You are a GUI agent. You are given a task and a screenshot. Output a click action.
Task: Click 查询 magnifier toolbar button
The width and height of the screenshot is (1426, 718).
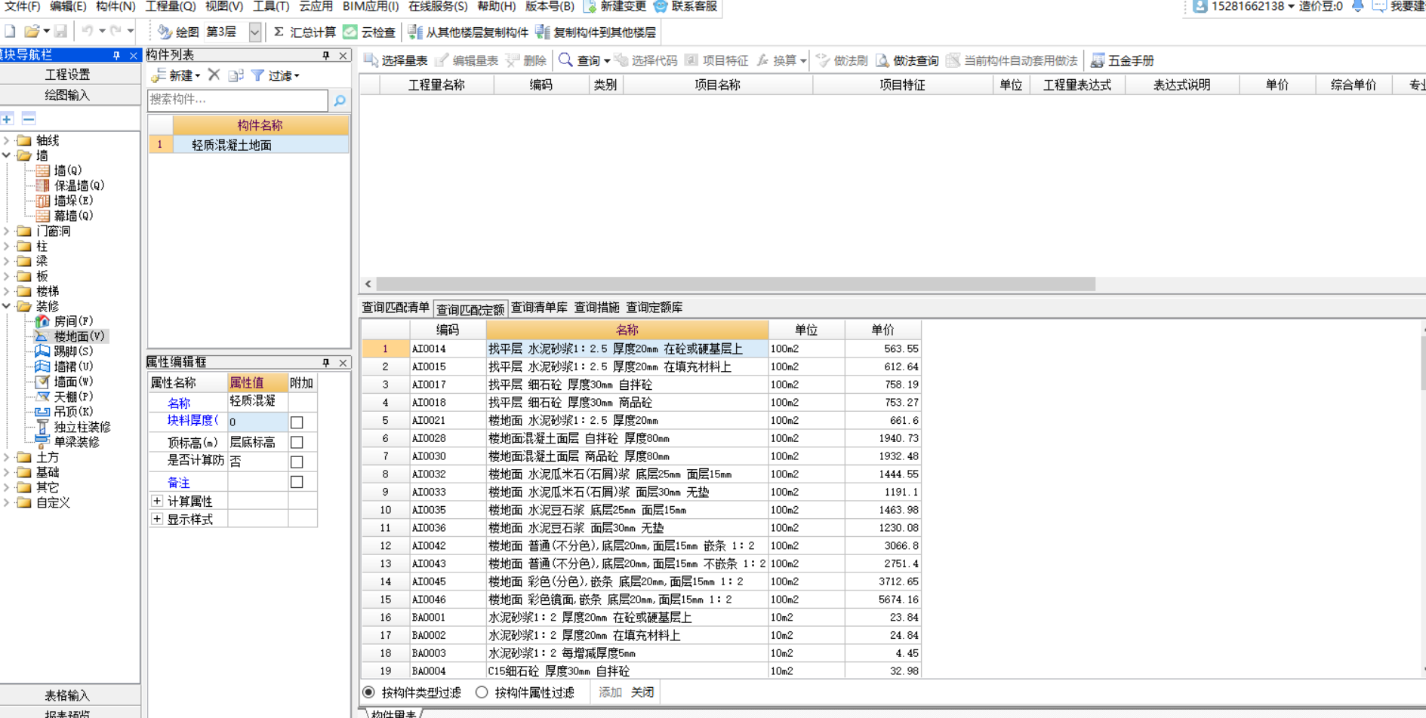(x=579, y=60)
